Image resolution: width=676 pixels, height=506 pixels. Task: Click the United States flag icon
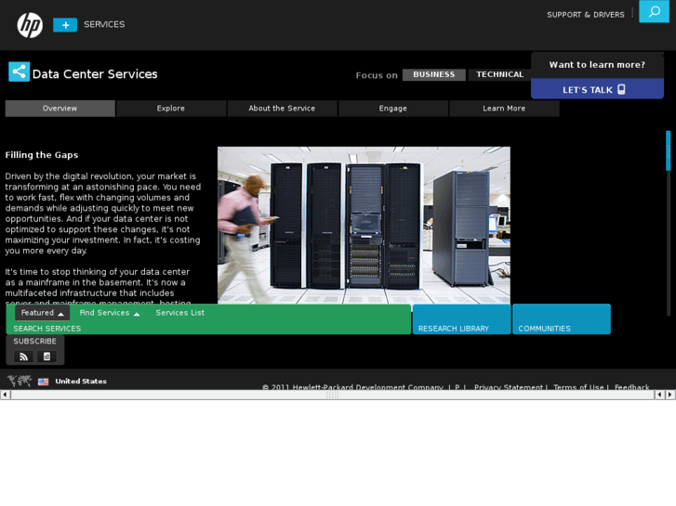tap(43, 382)
